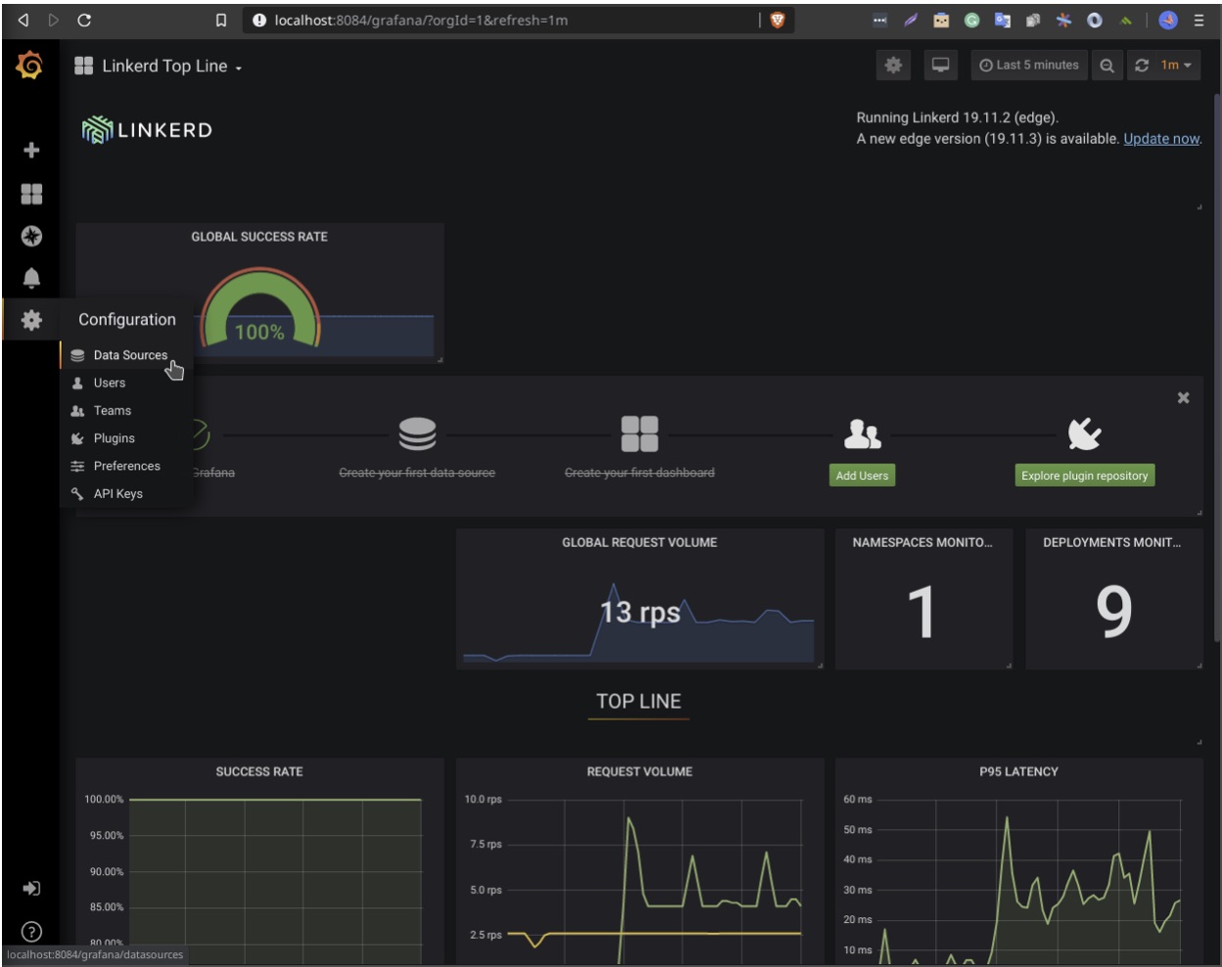This screenshot has height=967, width=1222.
Task: Reload the page with the browser reload icon
Action: [84, 20]
